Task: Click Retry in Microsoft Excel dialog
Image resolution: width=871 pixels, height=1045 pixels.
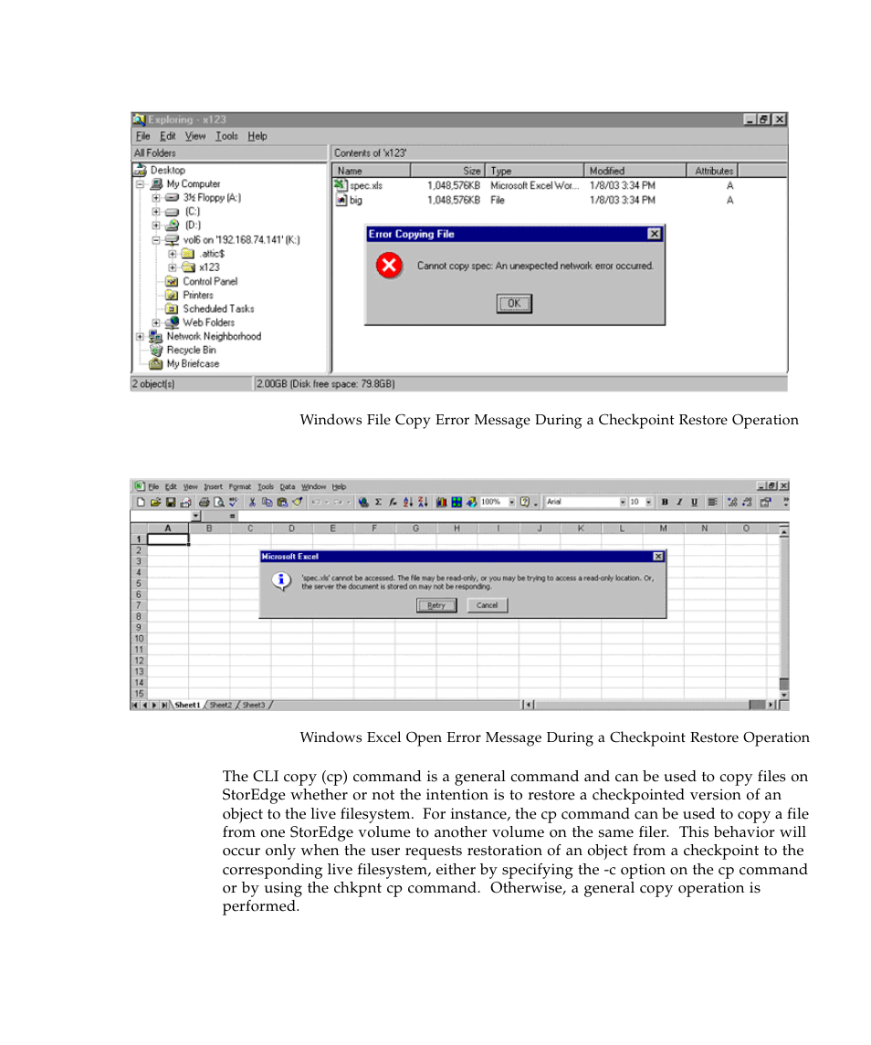Action: [436, 605]
